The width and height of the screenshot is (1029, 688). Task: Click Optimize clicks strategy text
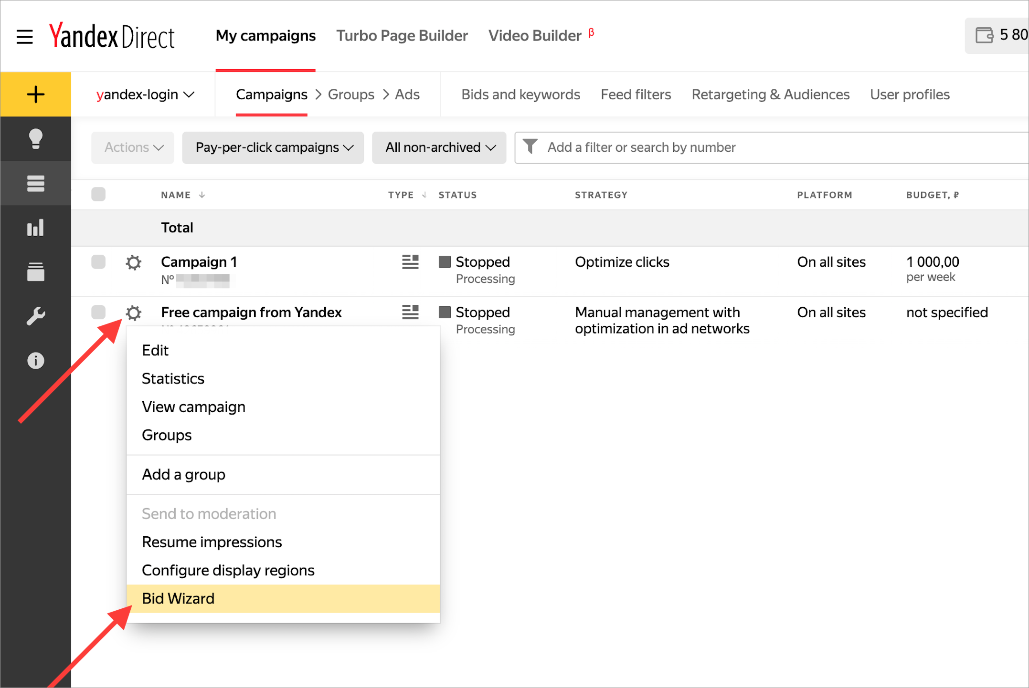click(622, 262)
